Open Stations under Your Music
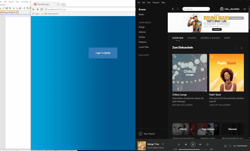Screen dimensions: 250x151 click(x=142, y=42)
